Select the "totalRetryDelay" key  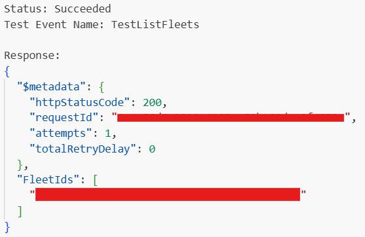pos(83,149)
